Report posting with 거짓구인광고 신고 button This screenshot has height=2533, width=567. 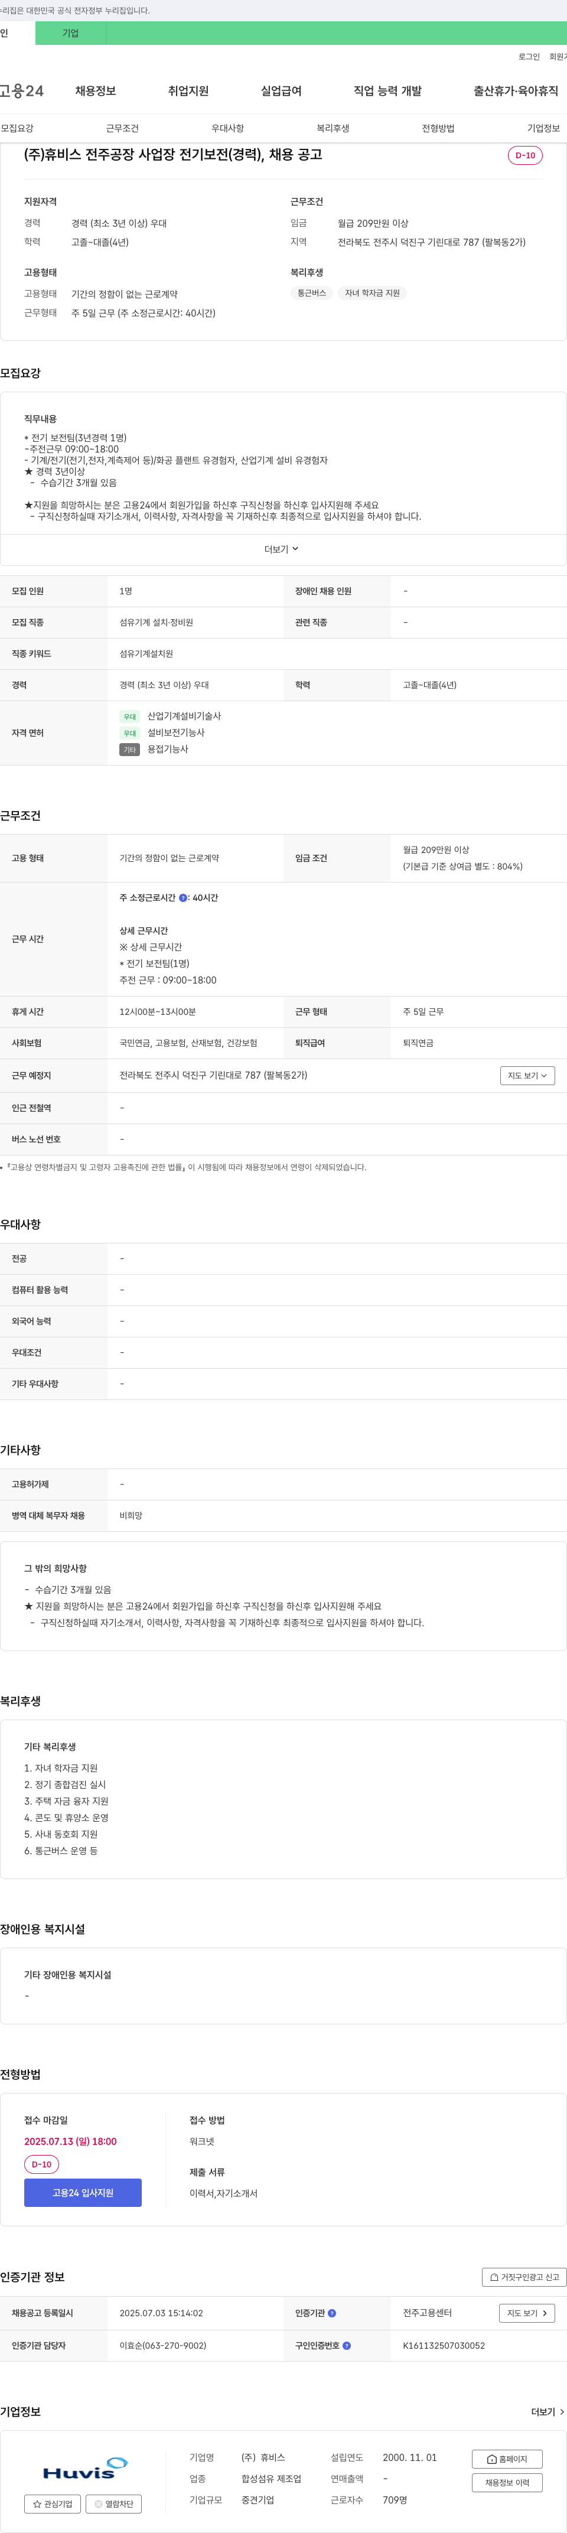click(524, 2277)
